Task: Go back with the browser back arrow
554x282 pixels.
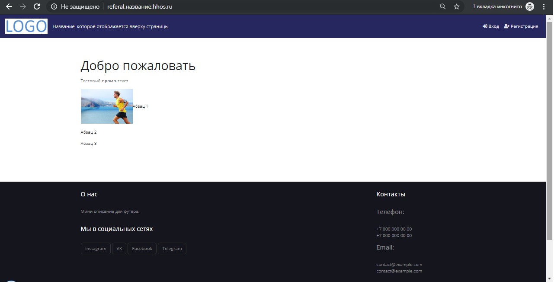Action: [x=9, y=6]
